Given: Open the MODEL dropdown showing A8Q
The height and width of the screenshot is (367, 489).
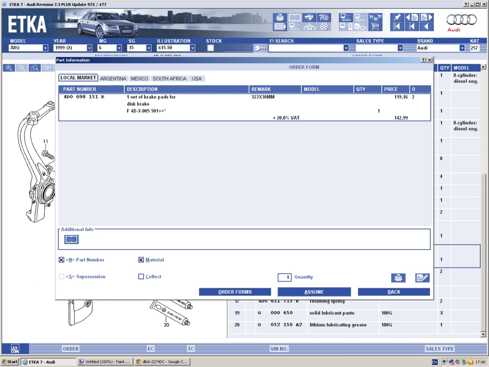Looking at the screenshot, I should (45, 48).
